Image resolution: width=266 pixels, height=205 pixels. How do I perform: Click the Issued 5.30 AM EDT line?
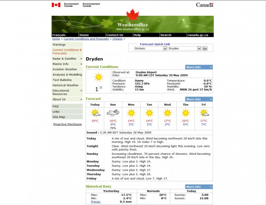click(119, 132)
